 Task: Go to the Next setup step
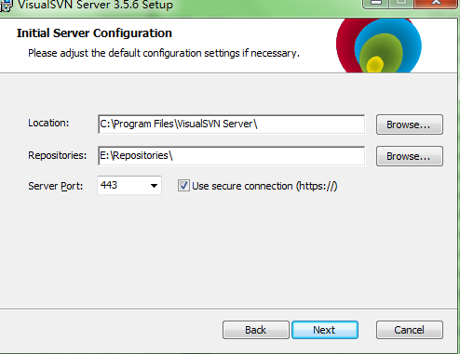[x=325, y=330]
